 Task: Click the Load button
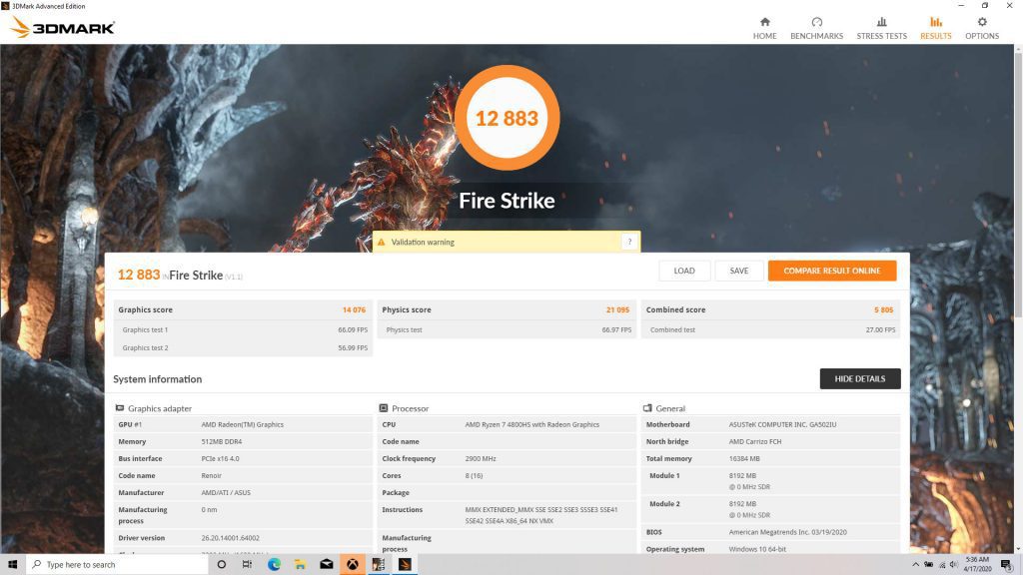coord(684,271)
